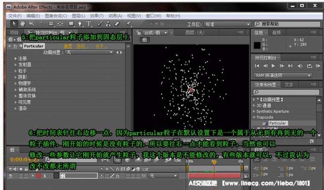Jump to last frame in preview panel
The width and height of the screenshot is (324, 190).
coord(290,66)
